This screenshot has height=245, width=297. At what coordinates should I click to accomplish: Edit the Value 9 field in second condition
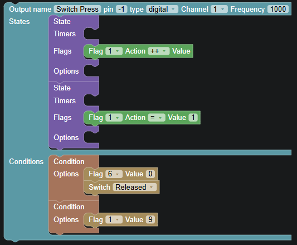[150, 219]
